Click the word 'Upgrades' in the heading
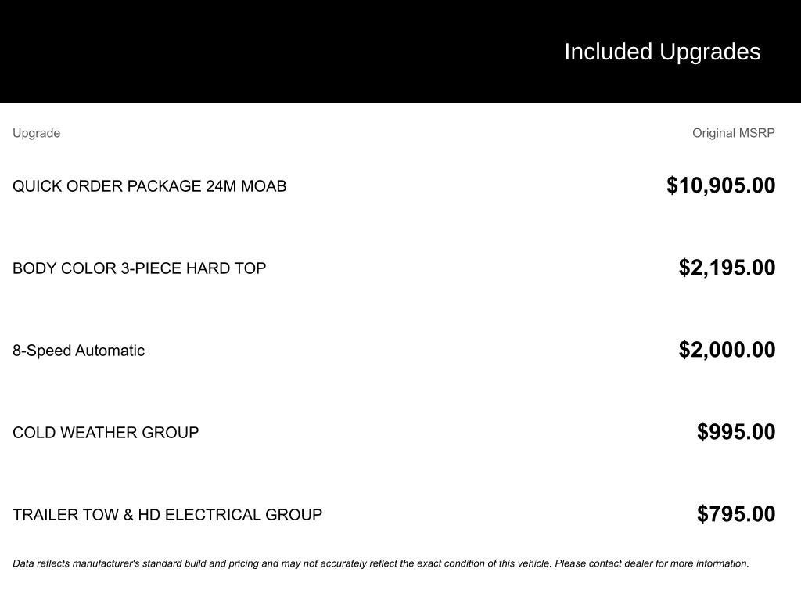801x601 pixels. tap(709, 52)
